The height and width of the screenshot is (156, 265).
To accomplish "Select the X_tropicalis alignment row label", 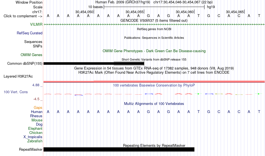I will [33, 137].
